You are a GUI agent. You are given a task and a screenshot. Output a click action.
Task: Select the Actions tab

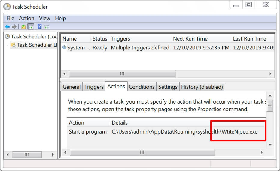click(116, 86)
